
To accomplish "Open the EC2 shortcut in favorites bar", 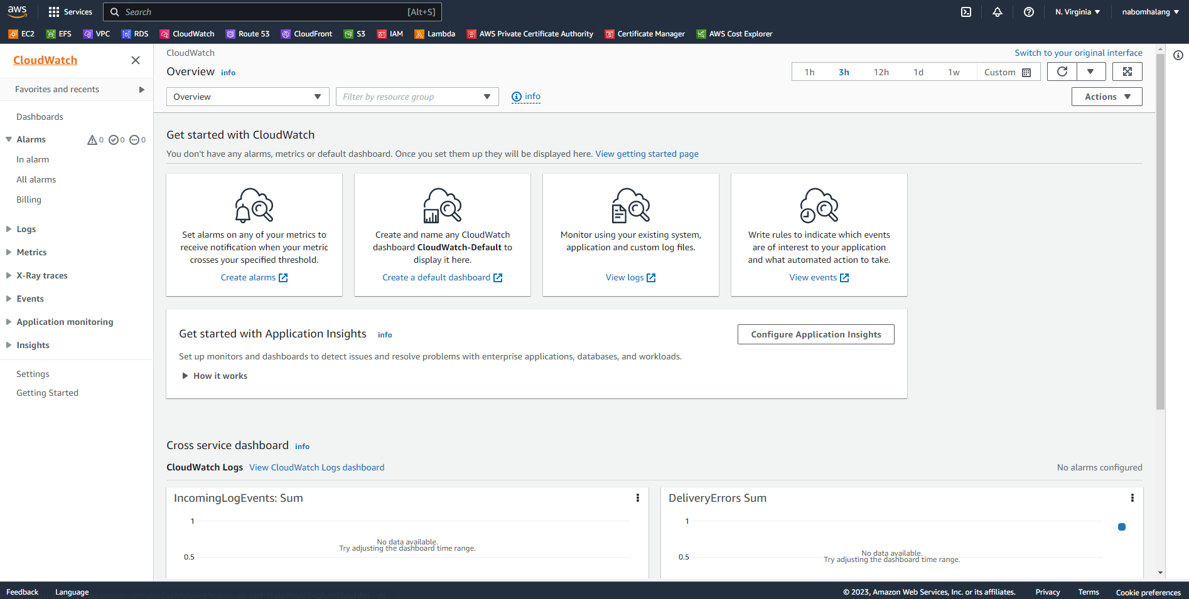I will [x=21, y=34].
